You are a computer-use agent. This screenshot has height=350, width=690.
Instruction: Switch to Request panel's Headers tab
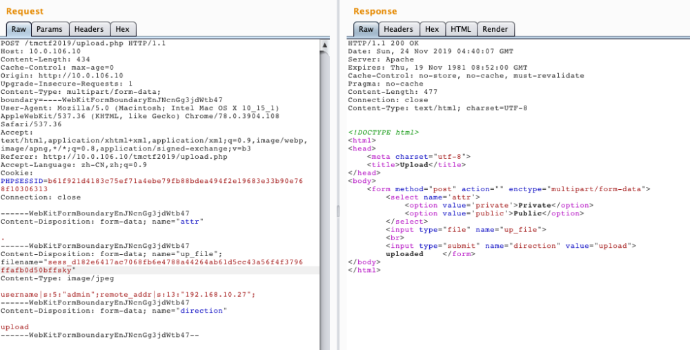pyautogui.click(x=89, y=29)
